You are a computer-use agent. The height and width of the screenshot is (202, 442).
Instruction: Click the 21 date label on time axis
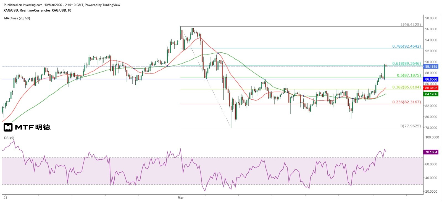click(5, 198)
